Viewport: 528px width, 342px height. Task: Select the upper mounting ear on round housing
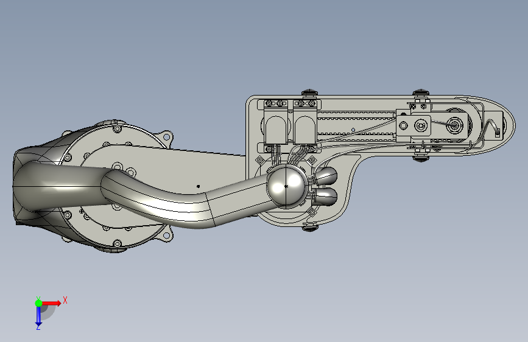[166, 138]
